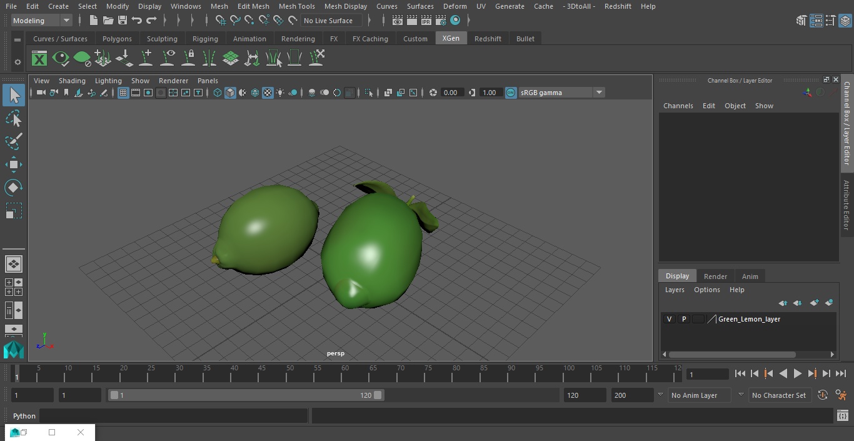Viewport: 854px width, 441px height.
Task: Click the XGen clear preview leaf icon
Action: pos(82,59)
